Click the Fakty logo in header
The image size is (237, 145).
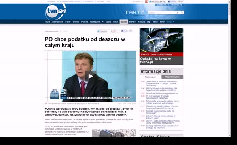tap(135, 13)
